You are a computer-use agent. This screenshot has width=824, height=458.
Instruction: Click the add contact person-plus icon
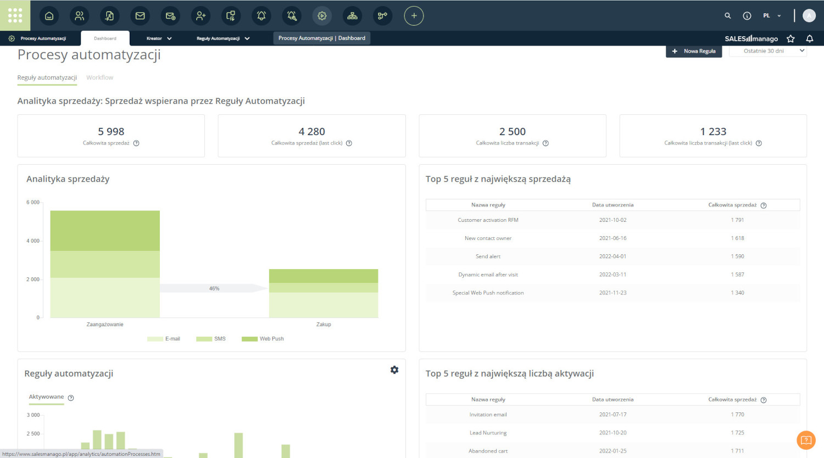(201, 16)
